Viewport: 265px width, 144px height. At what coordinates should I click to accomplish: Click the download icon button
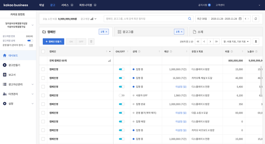click(x=256, y=42)
